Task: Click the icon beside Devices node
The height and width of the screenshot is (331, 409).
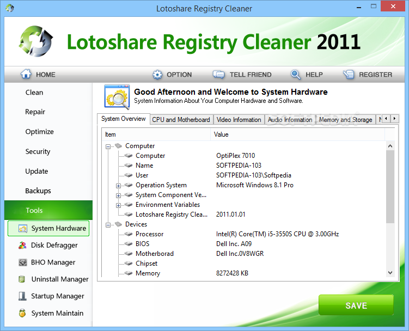Action: pyautogui.click(x=118, y=224)
